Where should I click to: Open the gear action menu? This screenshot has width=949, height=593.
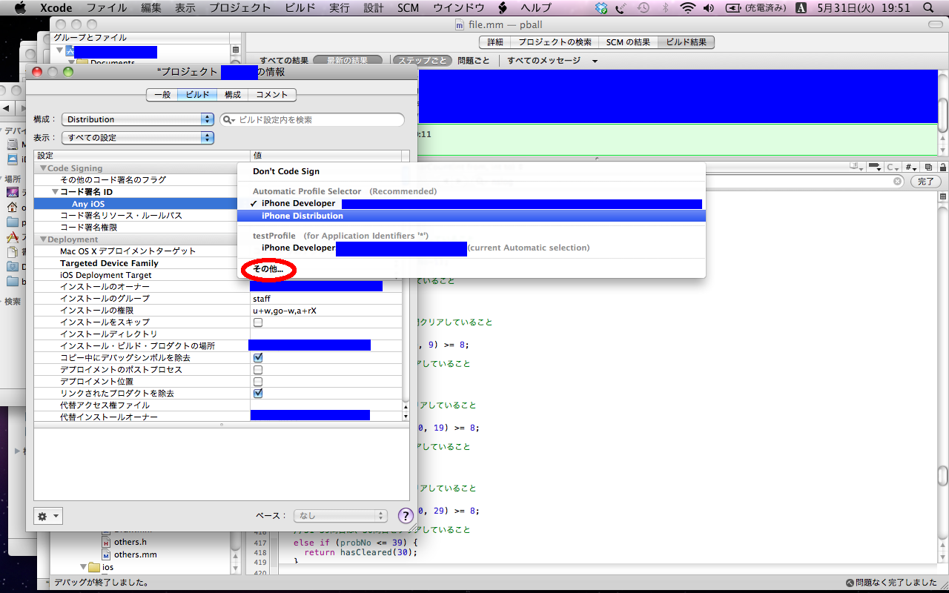[x=47, y=516]
